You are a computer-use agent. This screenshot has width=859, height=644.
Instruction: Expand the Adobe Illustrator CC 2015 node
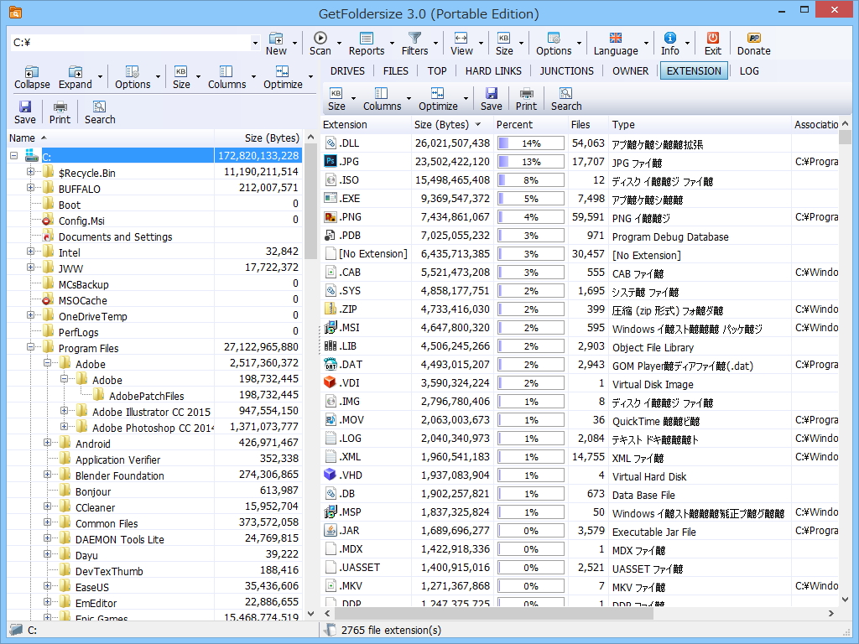point(64,411)
